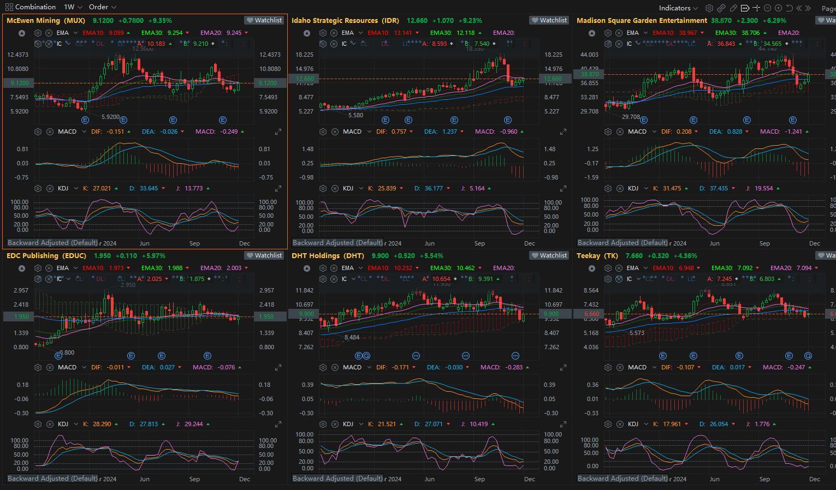Click the link charts icon in toolbar
The width and height of the screenshot is (836, 490).
[x=721, y=8]
